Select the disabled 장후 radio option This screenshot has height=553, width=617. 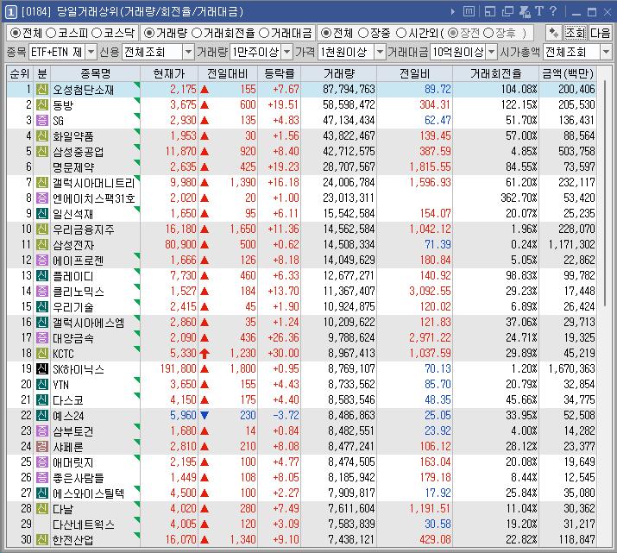(x=488, y=33)
